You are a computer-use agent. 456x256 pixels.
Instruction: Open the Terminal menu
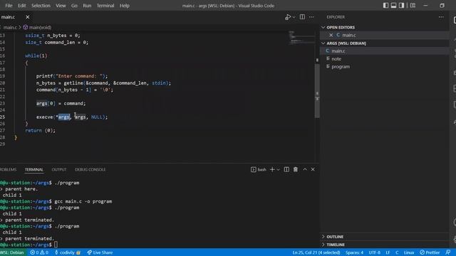(x=105, y=6)
